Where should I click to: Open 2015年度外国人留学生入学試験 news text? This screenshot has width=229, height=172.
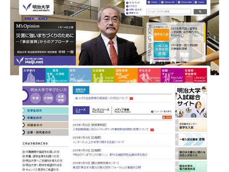[x=185, y=32]
